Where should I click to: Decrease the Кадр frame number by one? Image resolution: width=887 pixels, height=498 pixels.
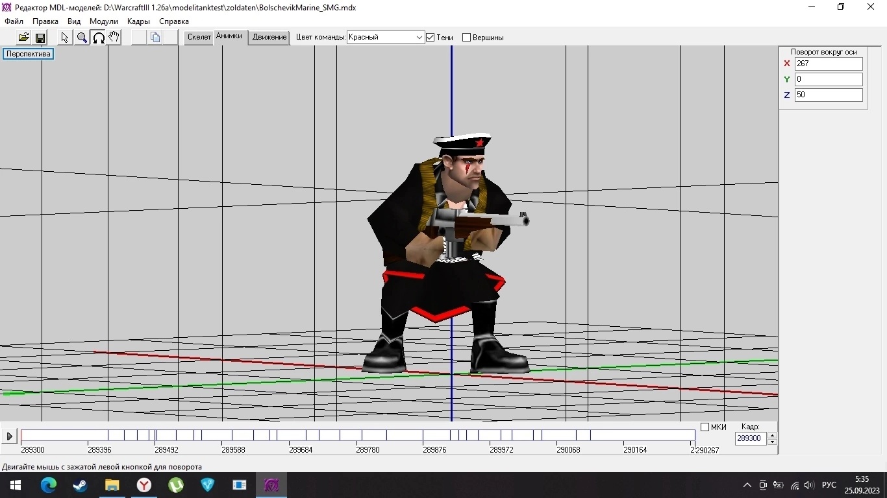[x=772, y=442]
